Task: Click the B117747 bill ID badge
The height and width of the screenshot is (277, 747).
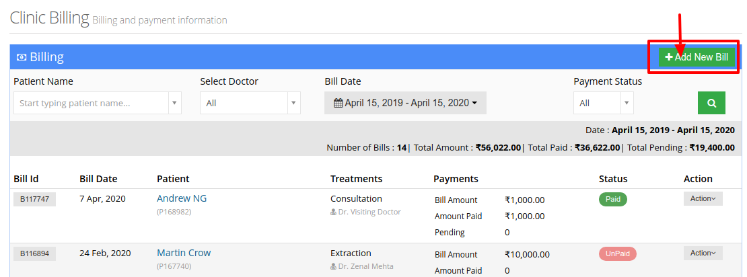Action: pos(35,199)
